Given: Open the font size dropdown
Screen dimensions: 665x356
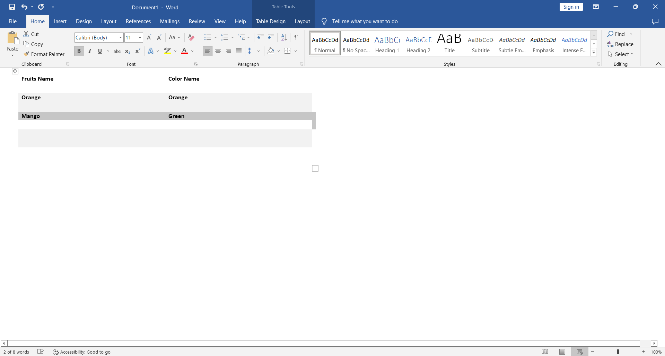Looking at the screenshot, I should click(x=140, y=37).
